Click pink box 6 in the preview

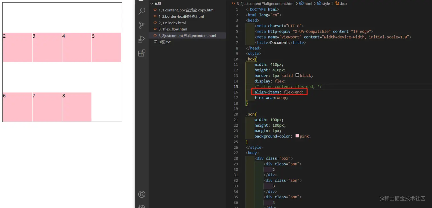point(17,107)
